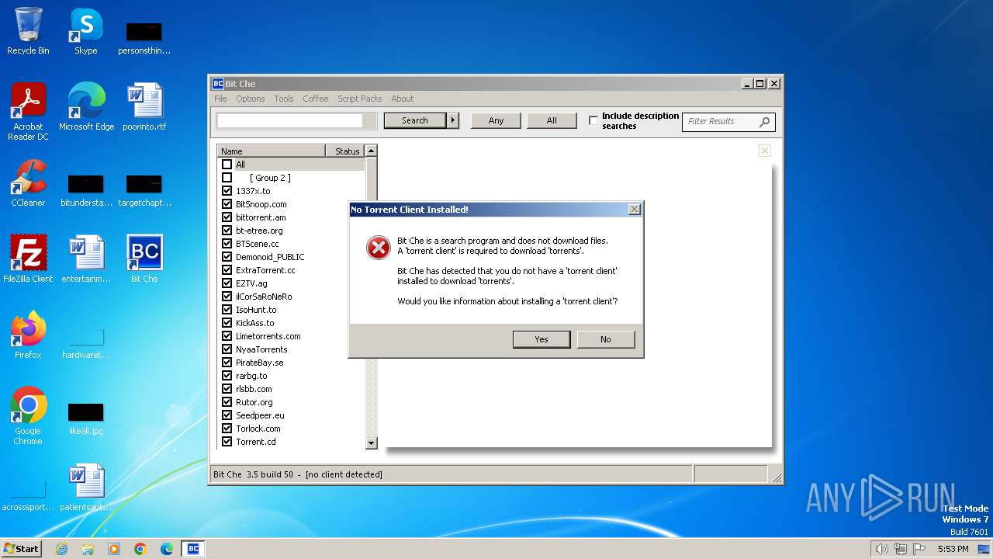The image size is (993, 559).
Task: Uncheck the bt-etree.org checkbox
Action: click(227, 231)
